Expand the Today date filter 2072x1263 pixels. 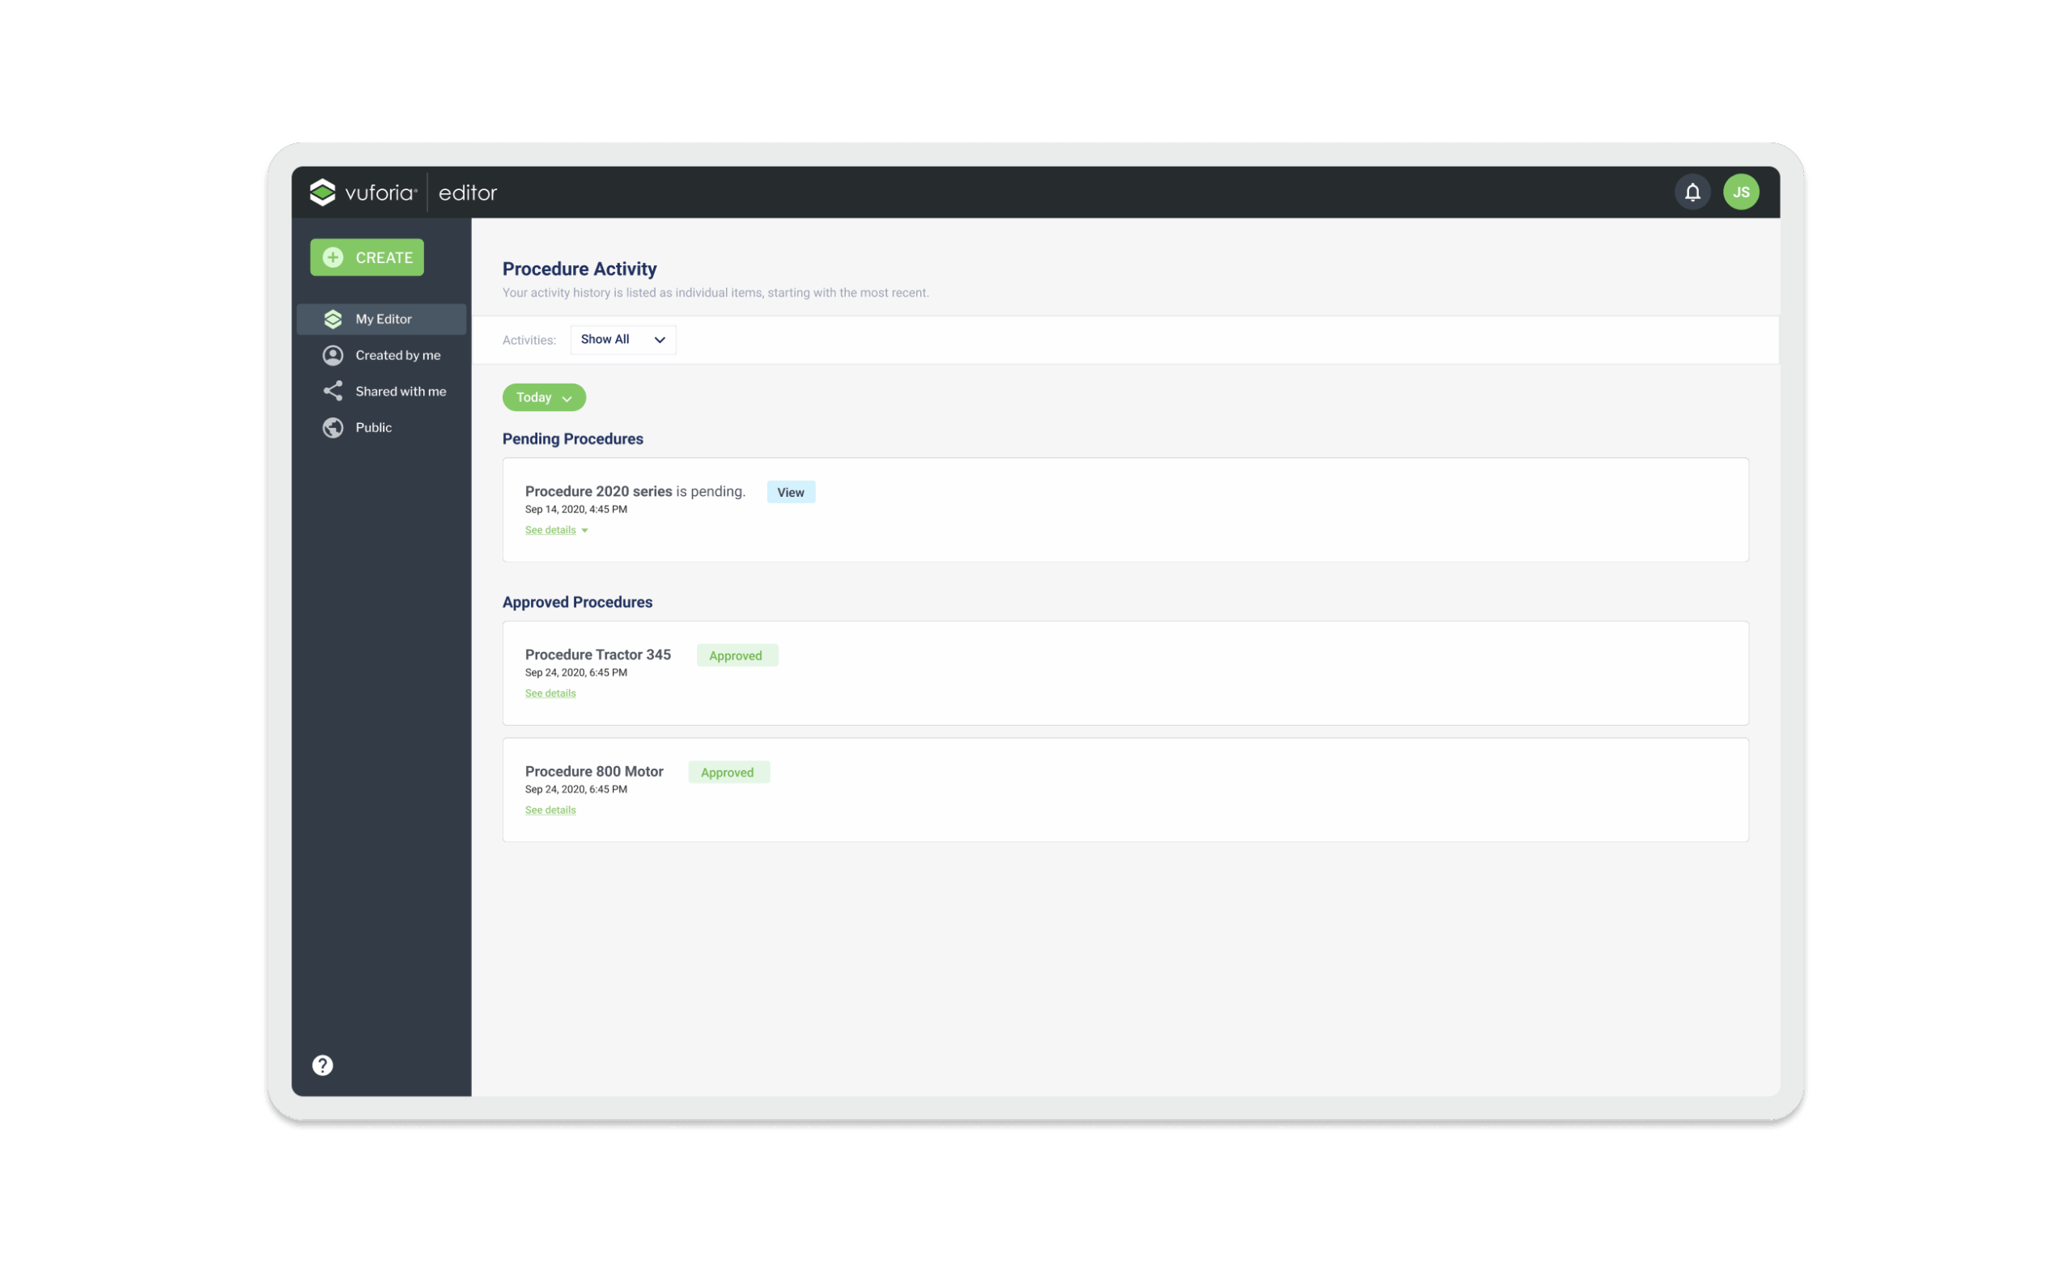pos(543,397)
